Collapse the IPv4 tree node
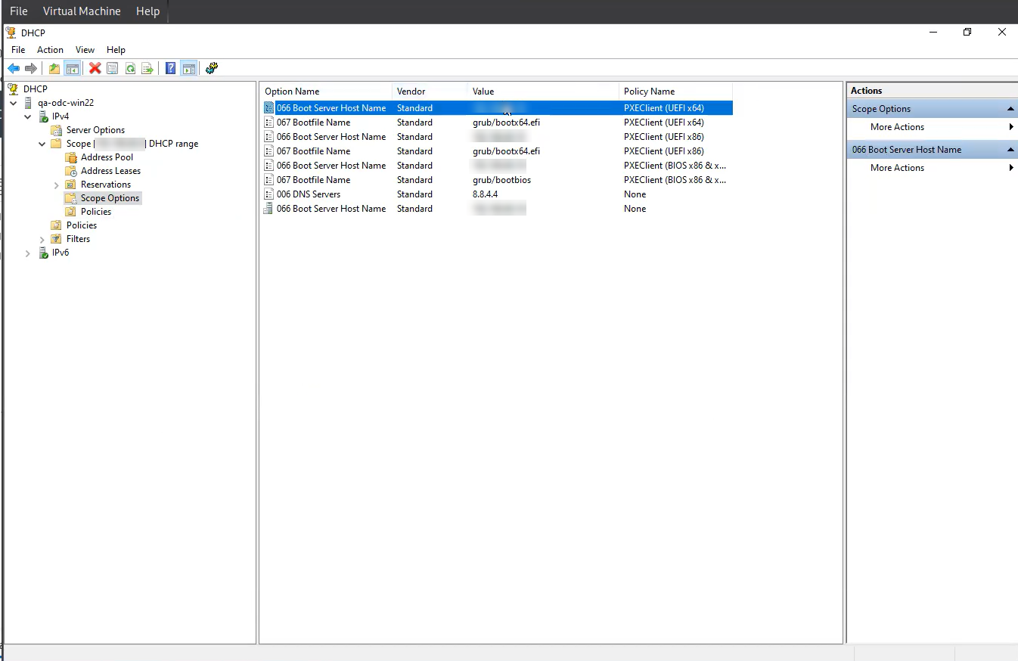Image resolution: width=1018 pixels, height=661 pixels. [27, 116]
